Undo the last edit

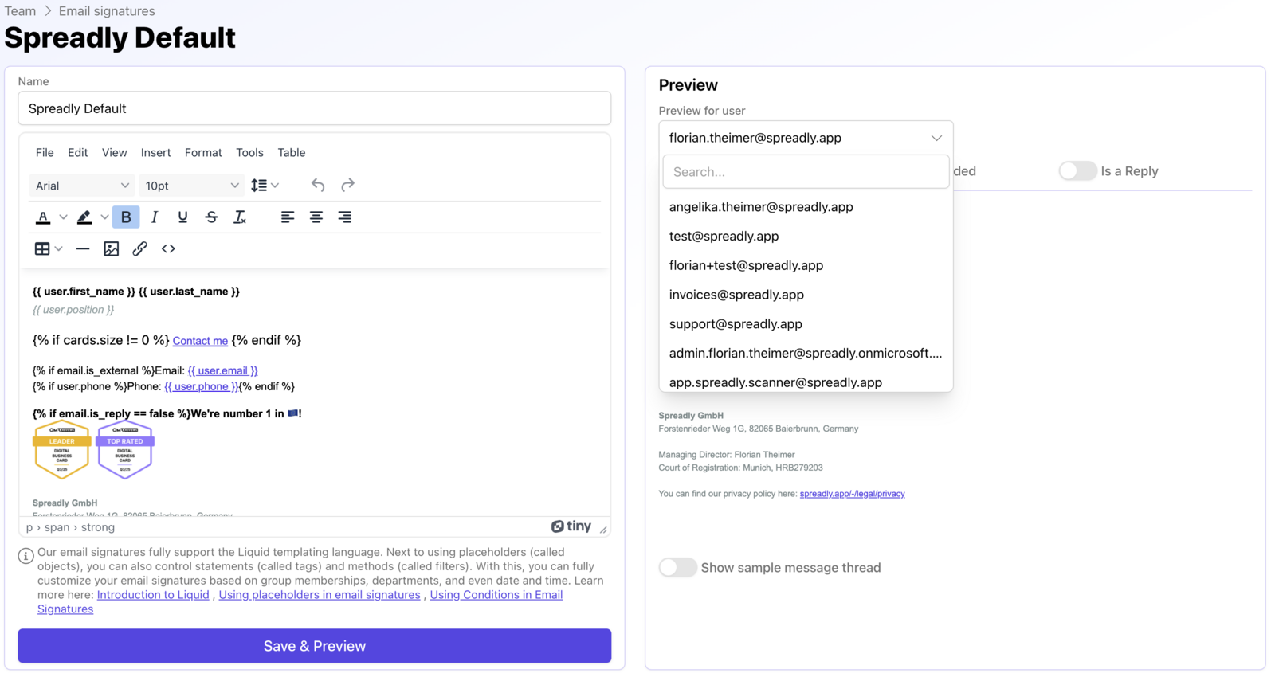(x=318, y=186)
